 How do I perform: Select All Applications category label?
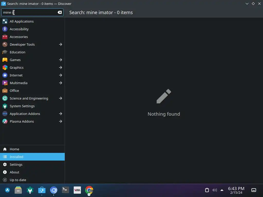(x=22, y=21)
